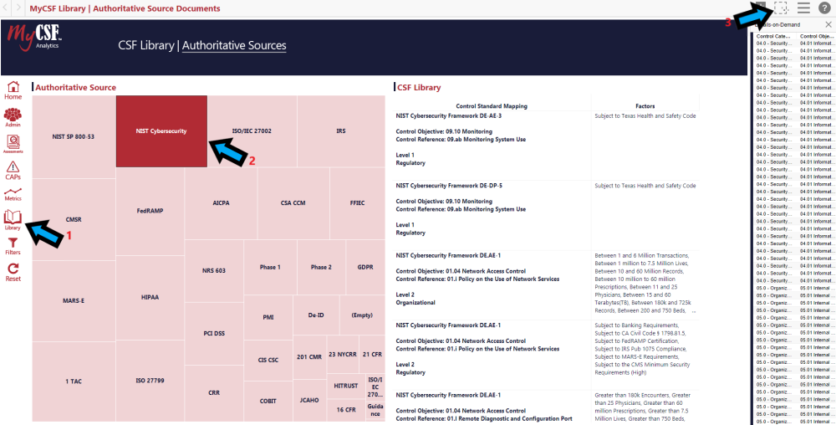
Task: Select the NIST SP 800-53 tile
Action: pos(74,137)
